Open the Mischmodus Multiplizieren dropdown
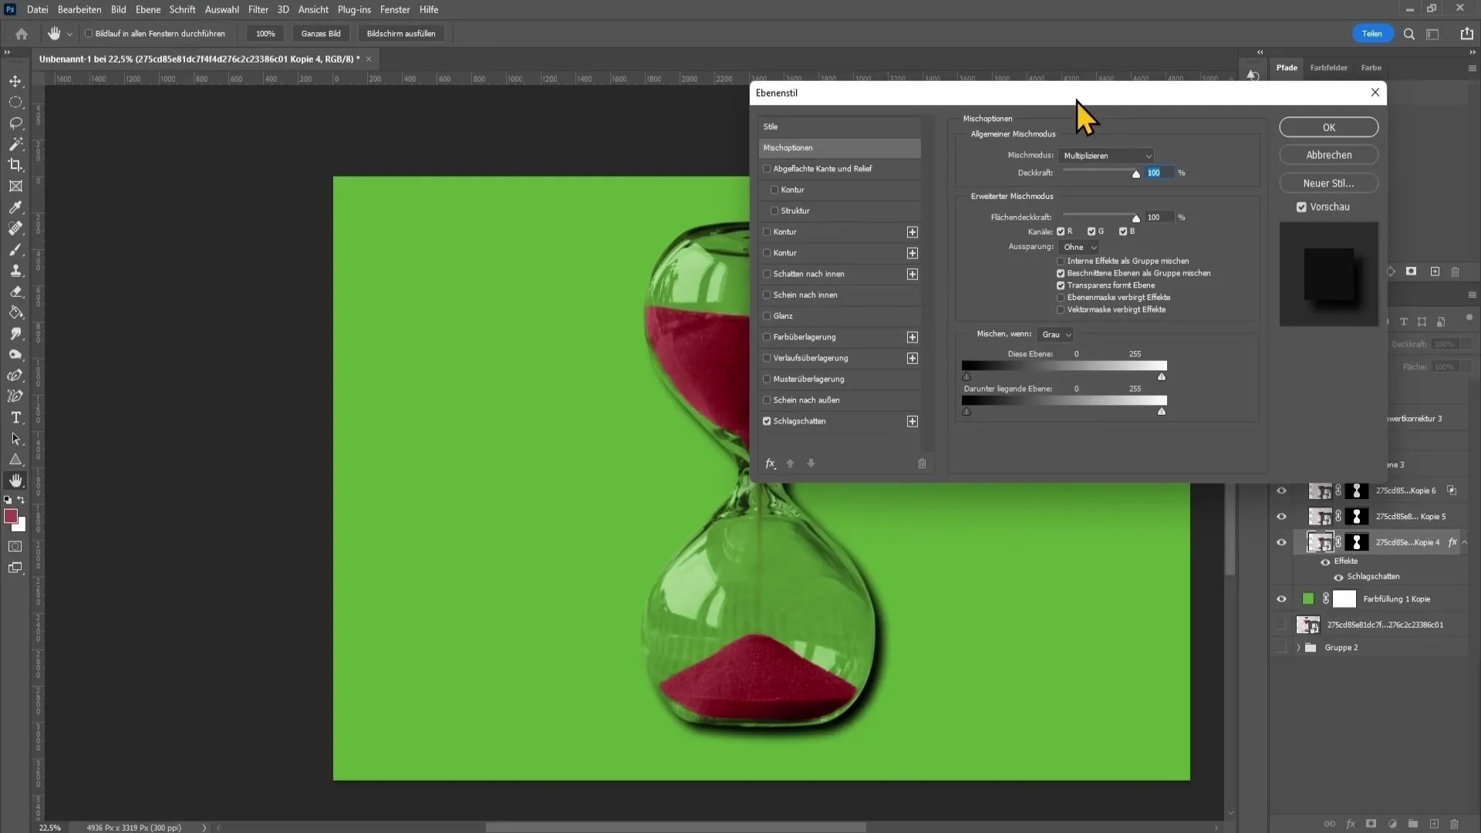1481x833 pixels. point(1106,156)
